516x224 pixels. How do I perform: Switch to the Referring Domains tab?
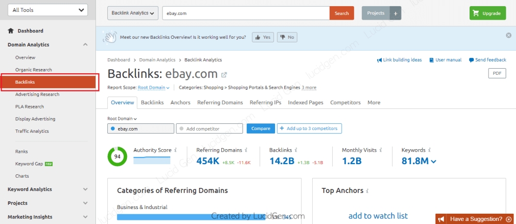click(x=220, y=103)
